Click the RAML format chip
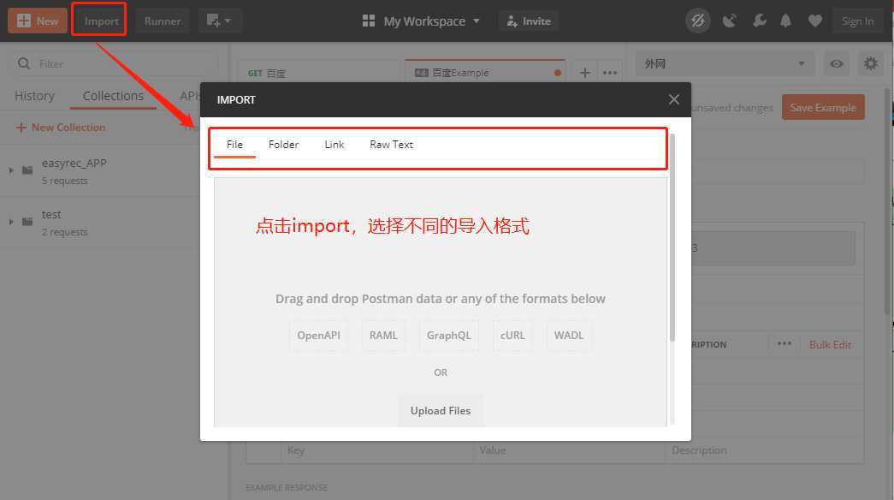The image size is (894, 500). (383, 336)
